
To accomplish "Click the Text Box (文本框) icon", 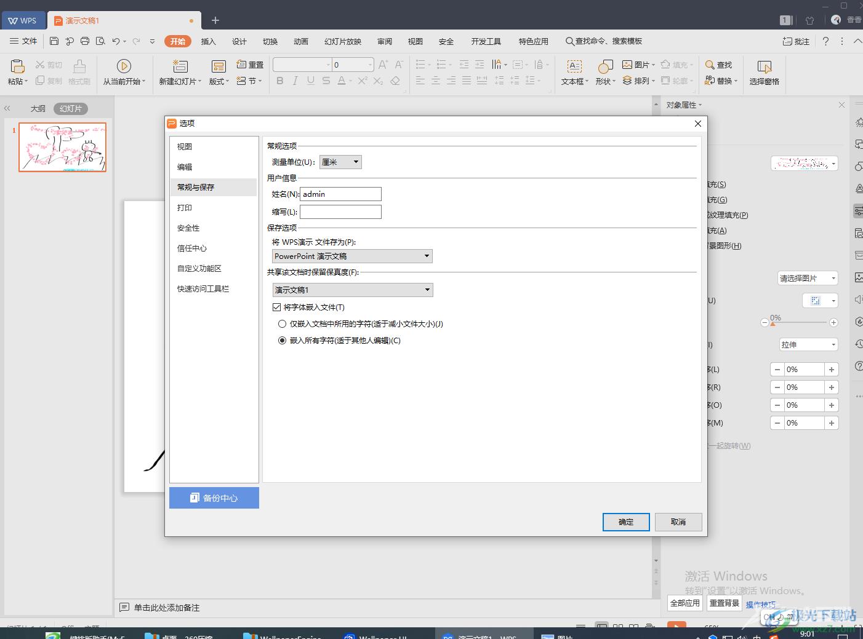I will (x=574, y=66).
